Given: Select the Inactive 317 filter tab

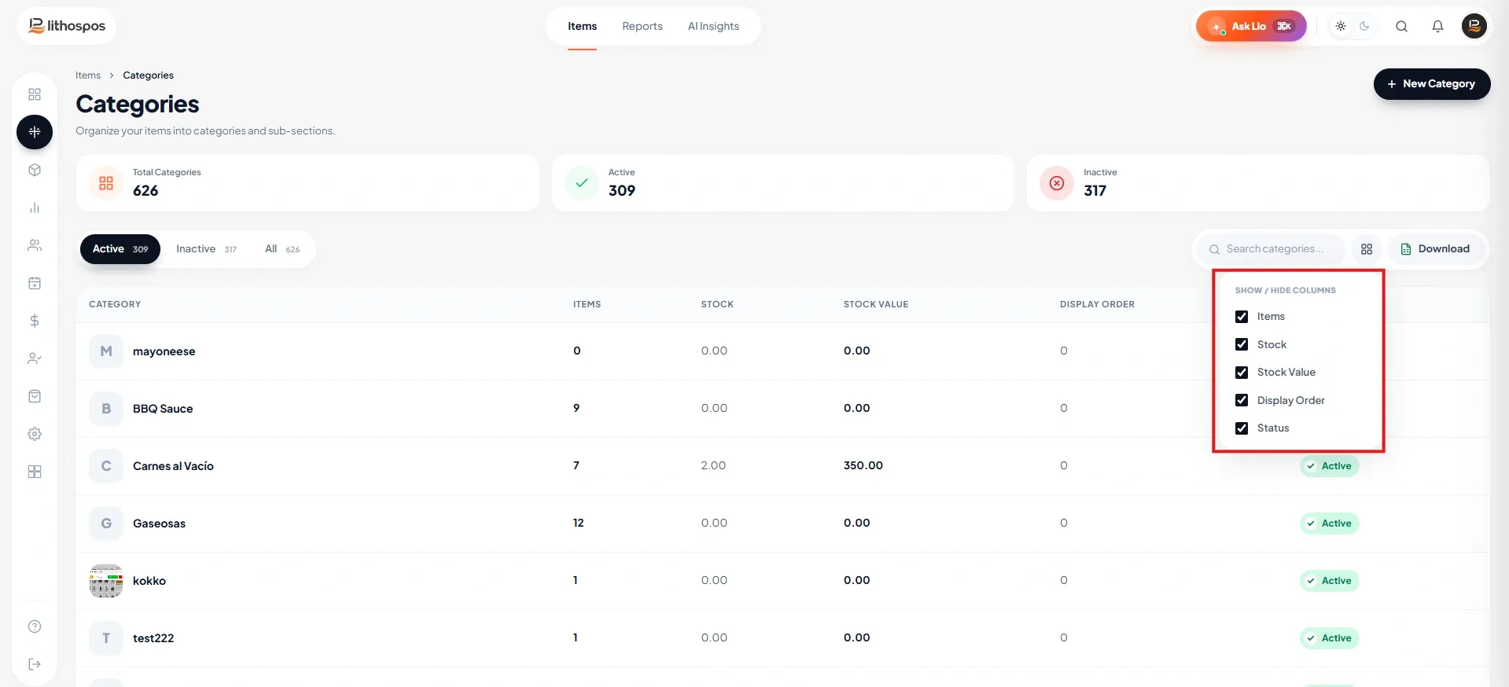Looking at the screenshot, I should tap(206, 249).
